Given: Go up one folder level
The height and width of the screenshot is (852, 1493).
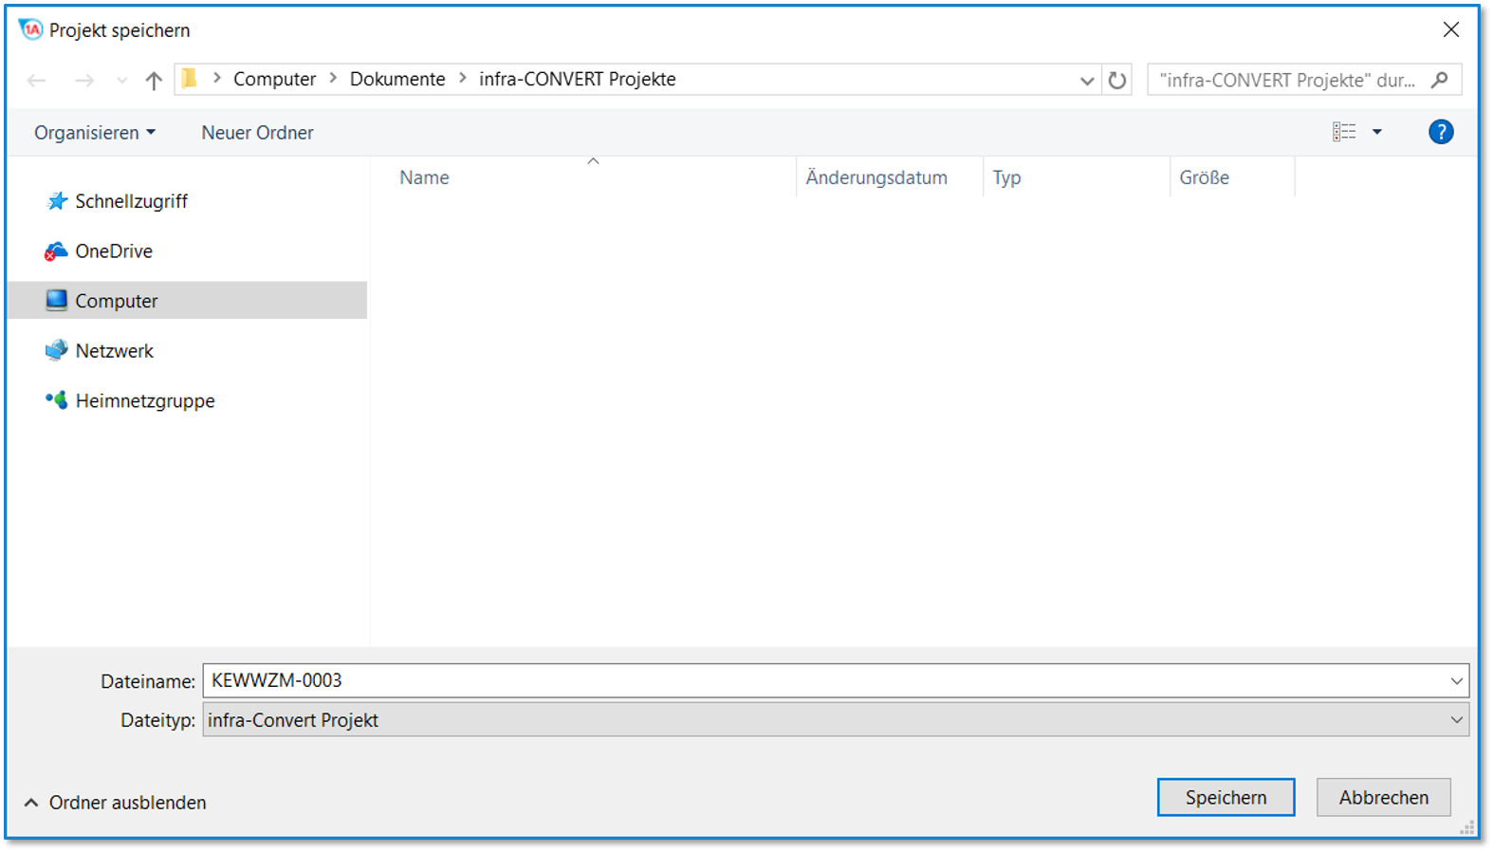Looking at the screenshot, I should click(154, 81).
